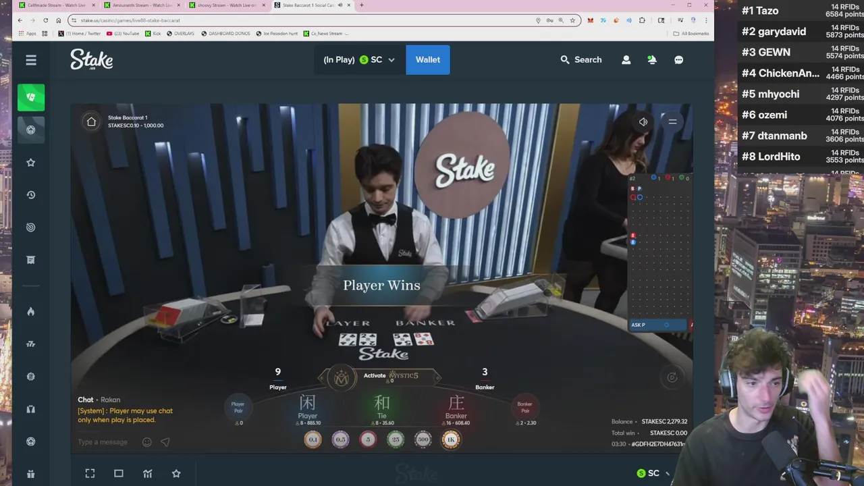Screen dimensions: 864x486
Task: Click the lobby home icon in game
Action: coord(91,122)
